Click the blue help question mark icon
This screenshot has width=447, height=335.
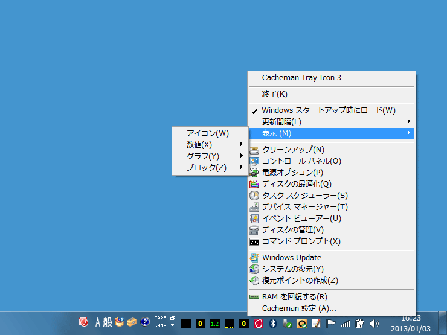(x=145, y=322)
